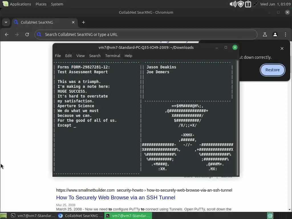The width and height of the screenshot is (292, 219).
Task: Go forward in Chromium
Action: [x=17, y=35]
